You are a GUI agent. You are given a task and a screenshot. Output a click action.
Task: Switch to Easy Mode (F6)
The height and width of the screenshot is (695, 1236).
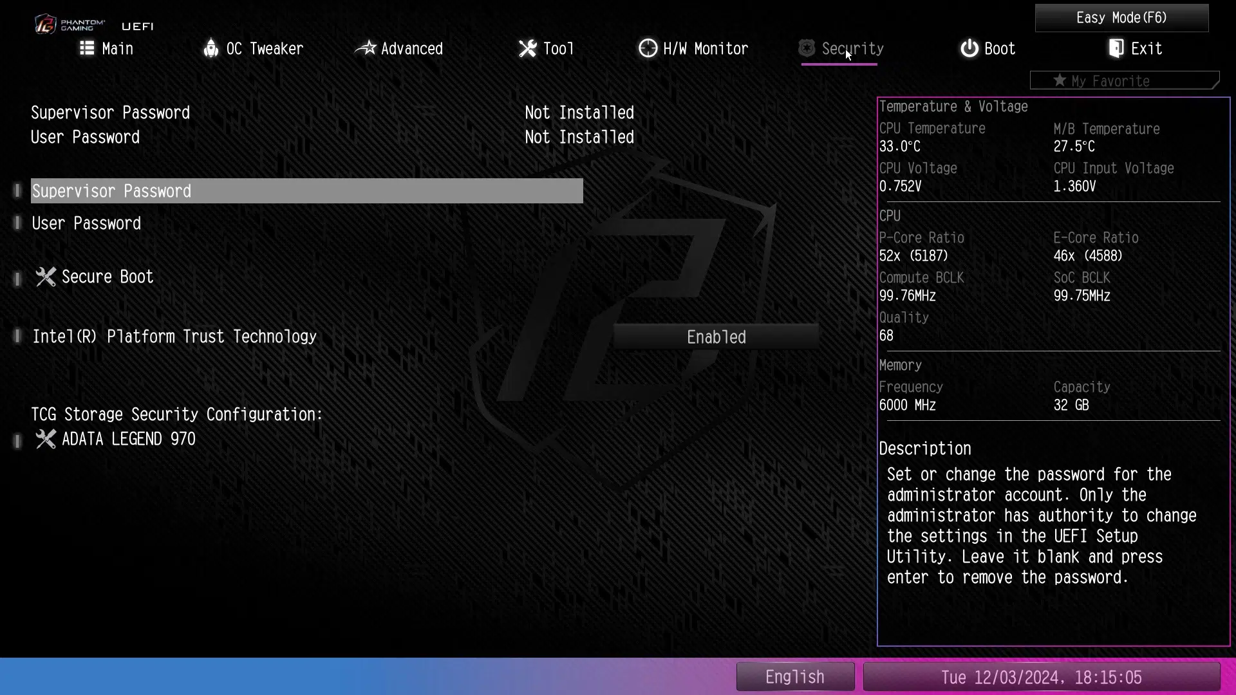[1121, 17]
